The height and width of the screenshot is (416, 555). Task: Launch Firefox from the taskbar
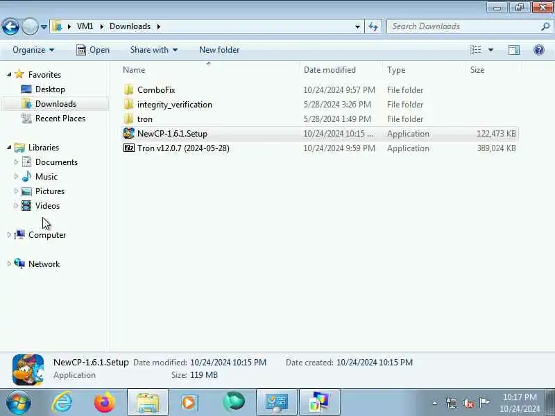tap(105, 402)
